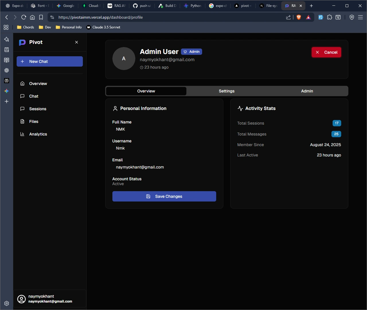The image size is (367, 310).
Task: Switch to the Settings tab
Action: [227, 91]
